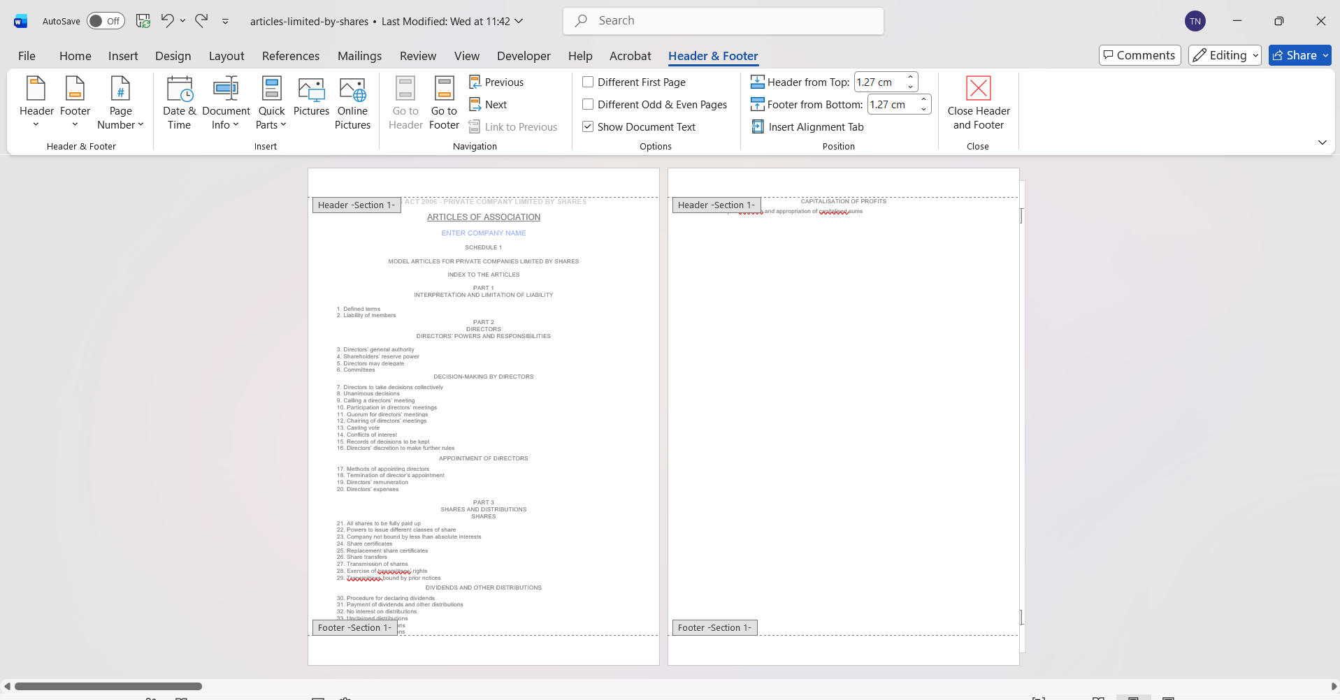
Task: Click the TN account avatar
Action: click(x=1195, y=21)
